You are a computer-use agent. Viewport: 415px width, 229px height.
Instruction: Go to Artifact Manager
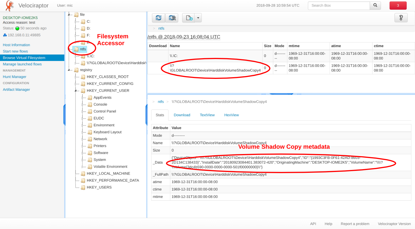click(16, 90)
